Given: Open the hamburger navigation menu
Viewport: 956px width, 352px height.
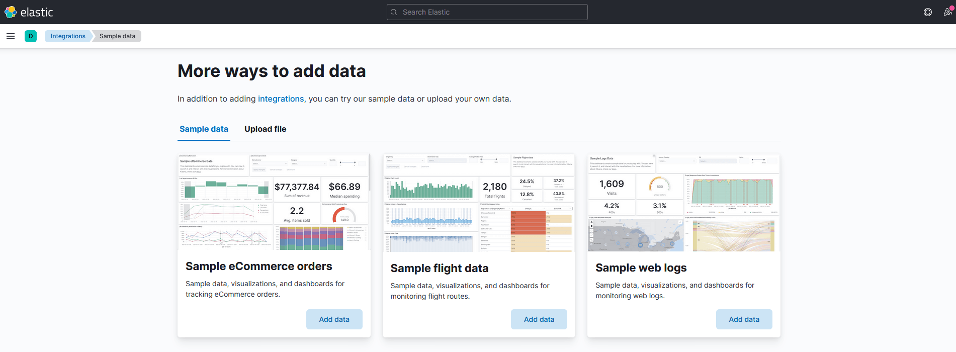Looking at the screenshot, I should point(11,36).
